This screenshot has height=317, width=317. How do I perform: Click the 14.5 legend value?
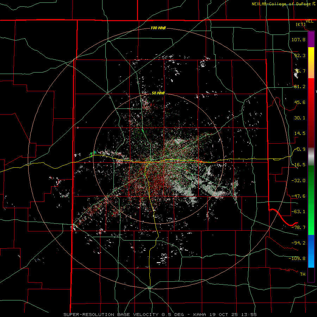(x=300, y=133)
